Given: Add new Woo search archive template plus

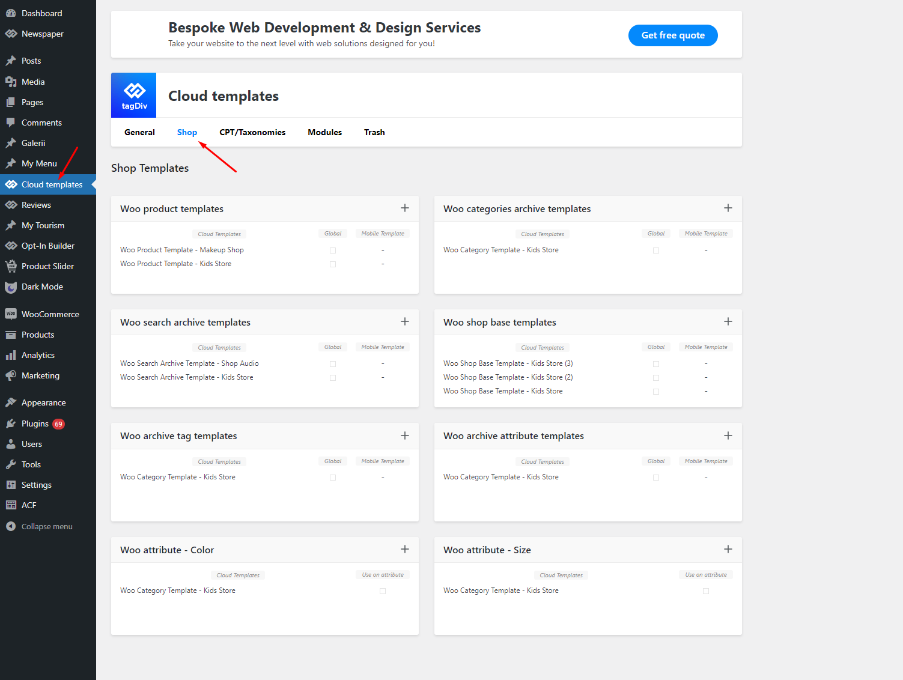Looking at the screenshot, I should [x=405, y=321].
